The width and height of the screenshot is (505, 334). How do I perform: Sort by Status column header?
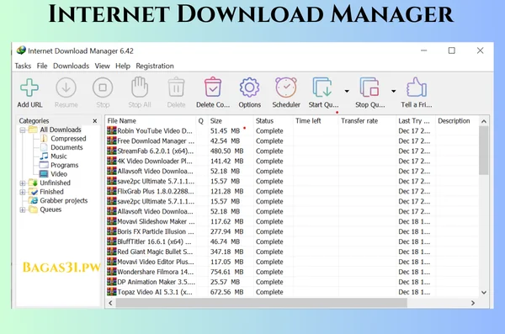point(274,121)
